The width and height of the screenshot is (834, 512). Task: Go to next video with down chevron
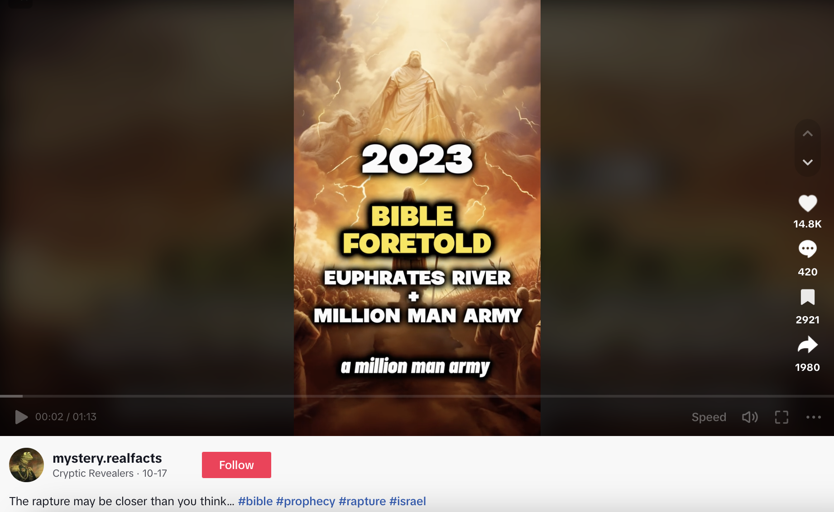[x=807, y=162]
